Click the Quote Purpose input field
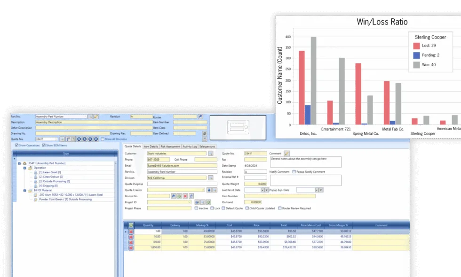This screenshot has width=461, height=277. pos(182,184)
